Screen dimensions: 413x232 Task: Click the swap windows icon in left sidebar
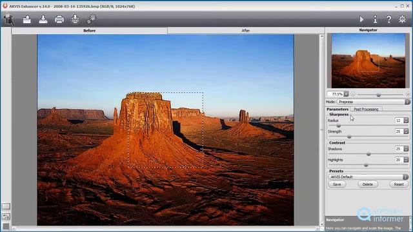coord(6,217)
